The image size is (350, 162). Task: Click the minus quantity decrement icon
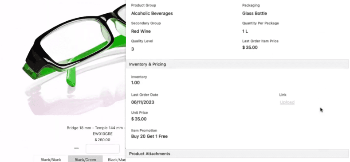point(77,148)
